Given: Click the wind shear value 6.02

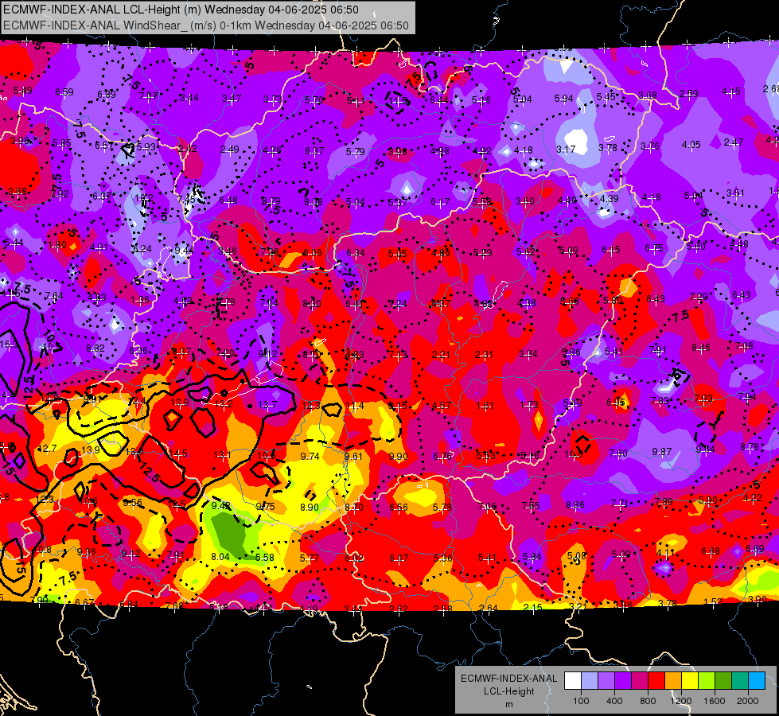Looking at the screenshot, I should click(354, 558).
